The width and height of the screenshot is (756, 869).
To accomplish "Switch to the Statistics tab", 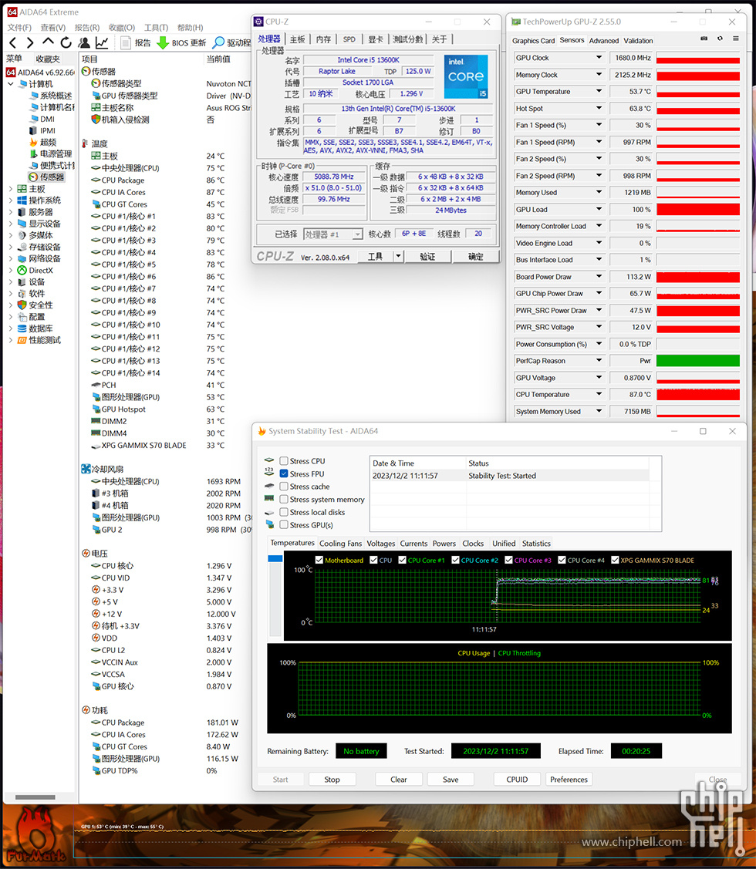I will click(x=536, y=543).
